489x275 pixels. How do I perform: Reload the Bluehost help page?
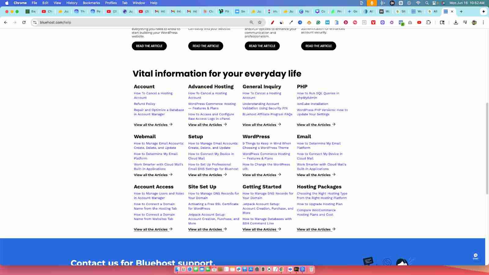[24, 22]
